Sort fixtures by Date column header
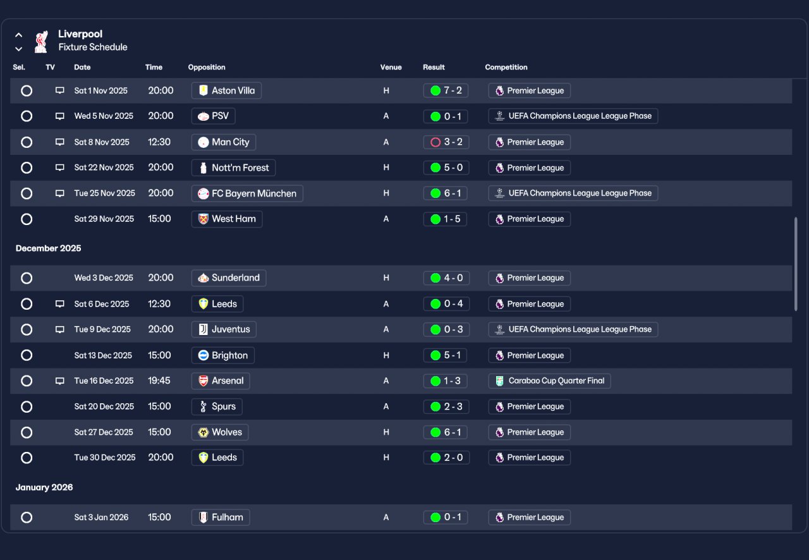 82,67
